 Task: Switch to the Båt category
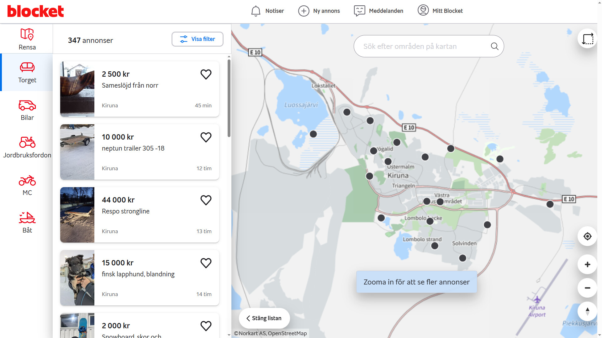click(x=27, y=223)
